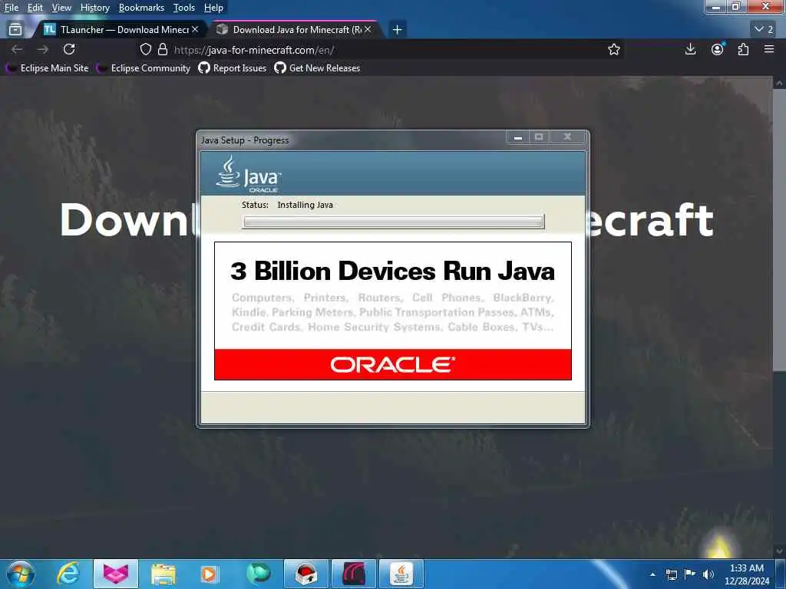786x589 pixels.
Task: Go back one page
Action: pos(17,49)
